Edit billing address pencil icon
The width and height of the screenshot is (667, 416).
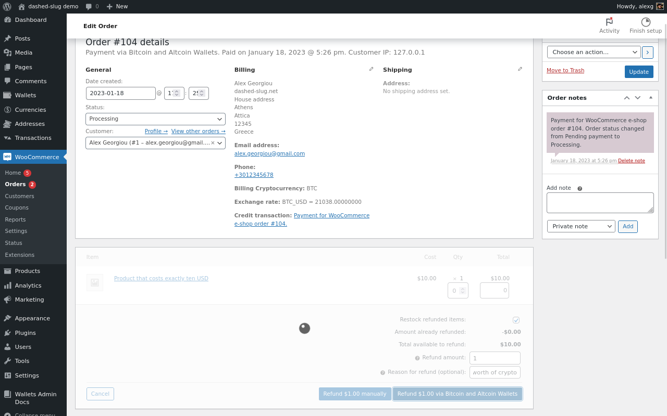pyautogui.click(x=372, y=69)
